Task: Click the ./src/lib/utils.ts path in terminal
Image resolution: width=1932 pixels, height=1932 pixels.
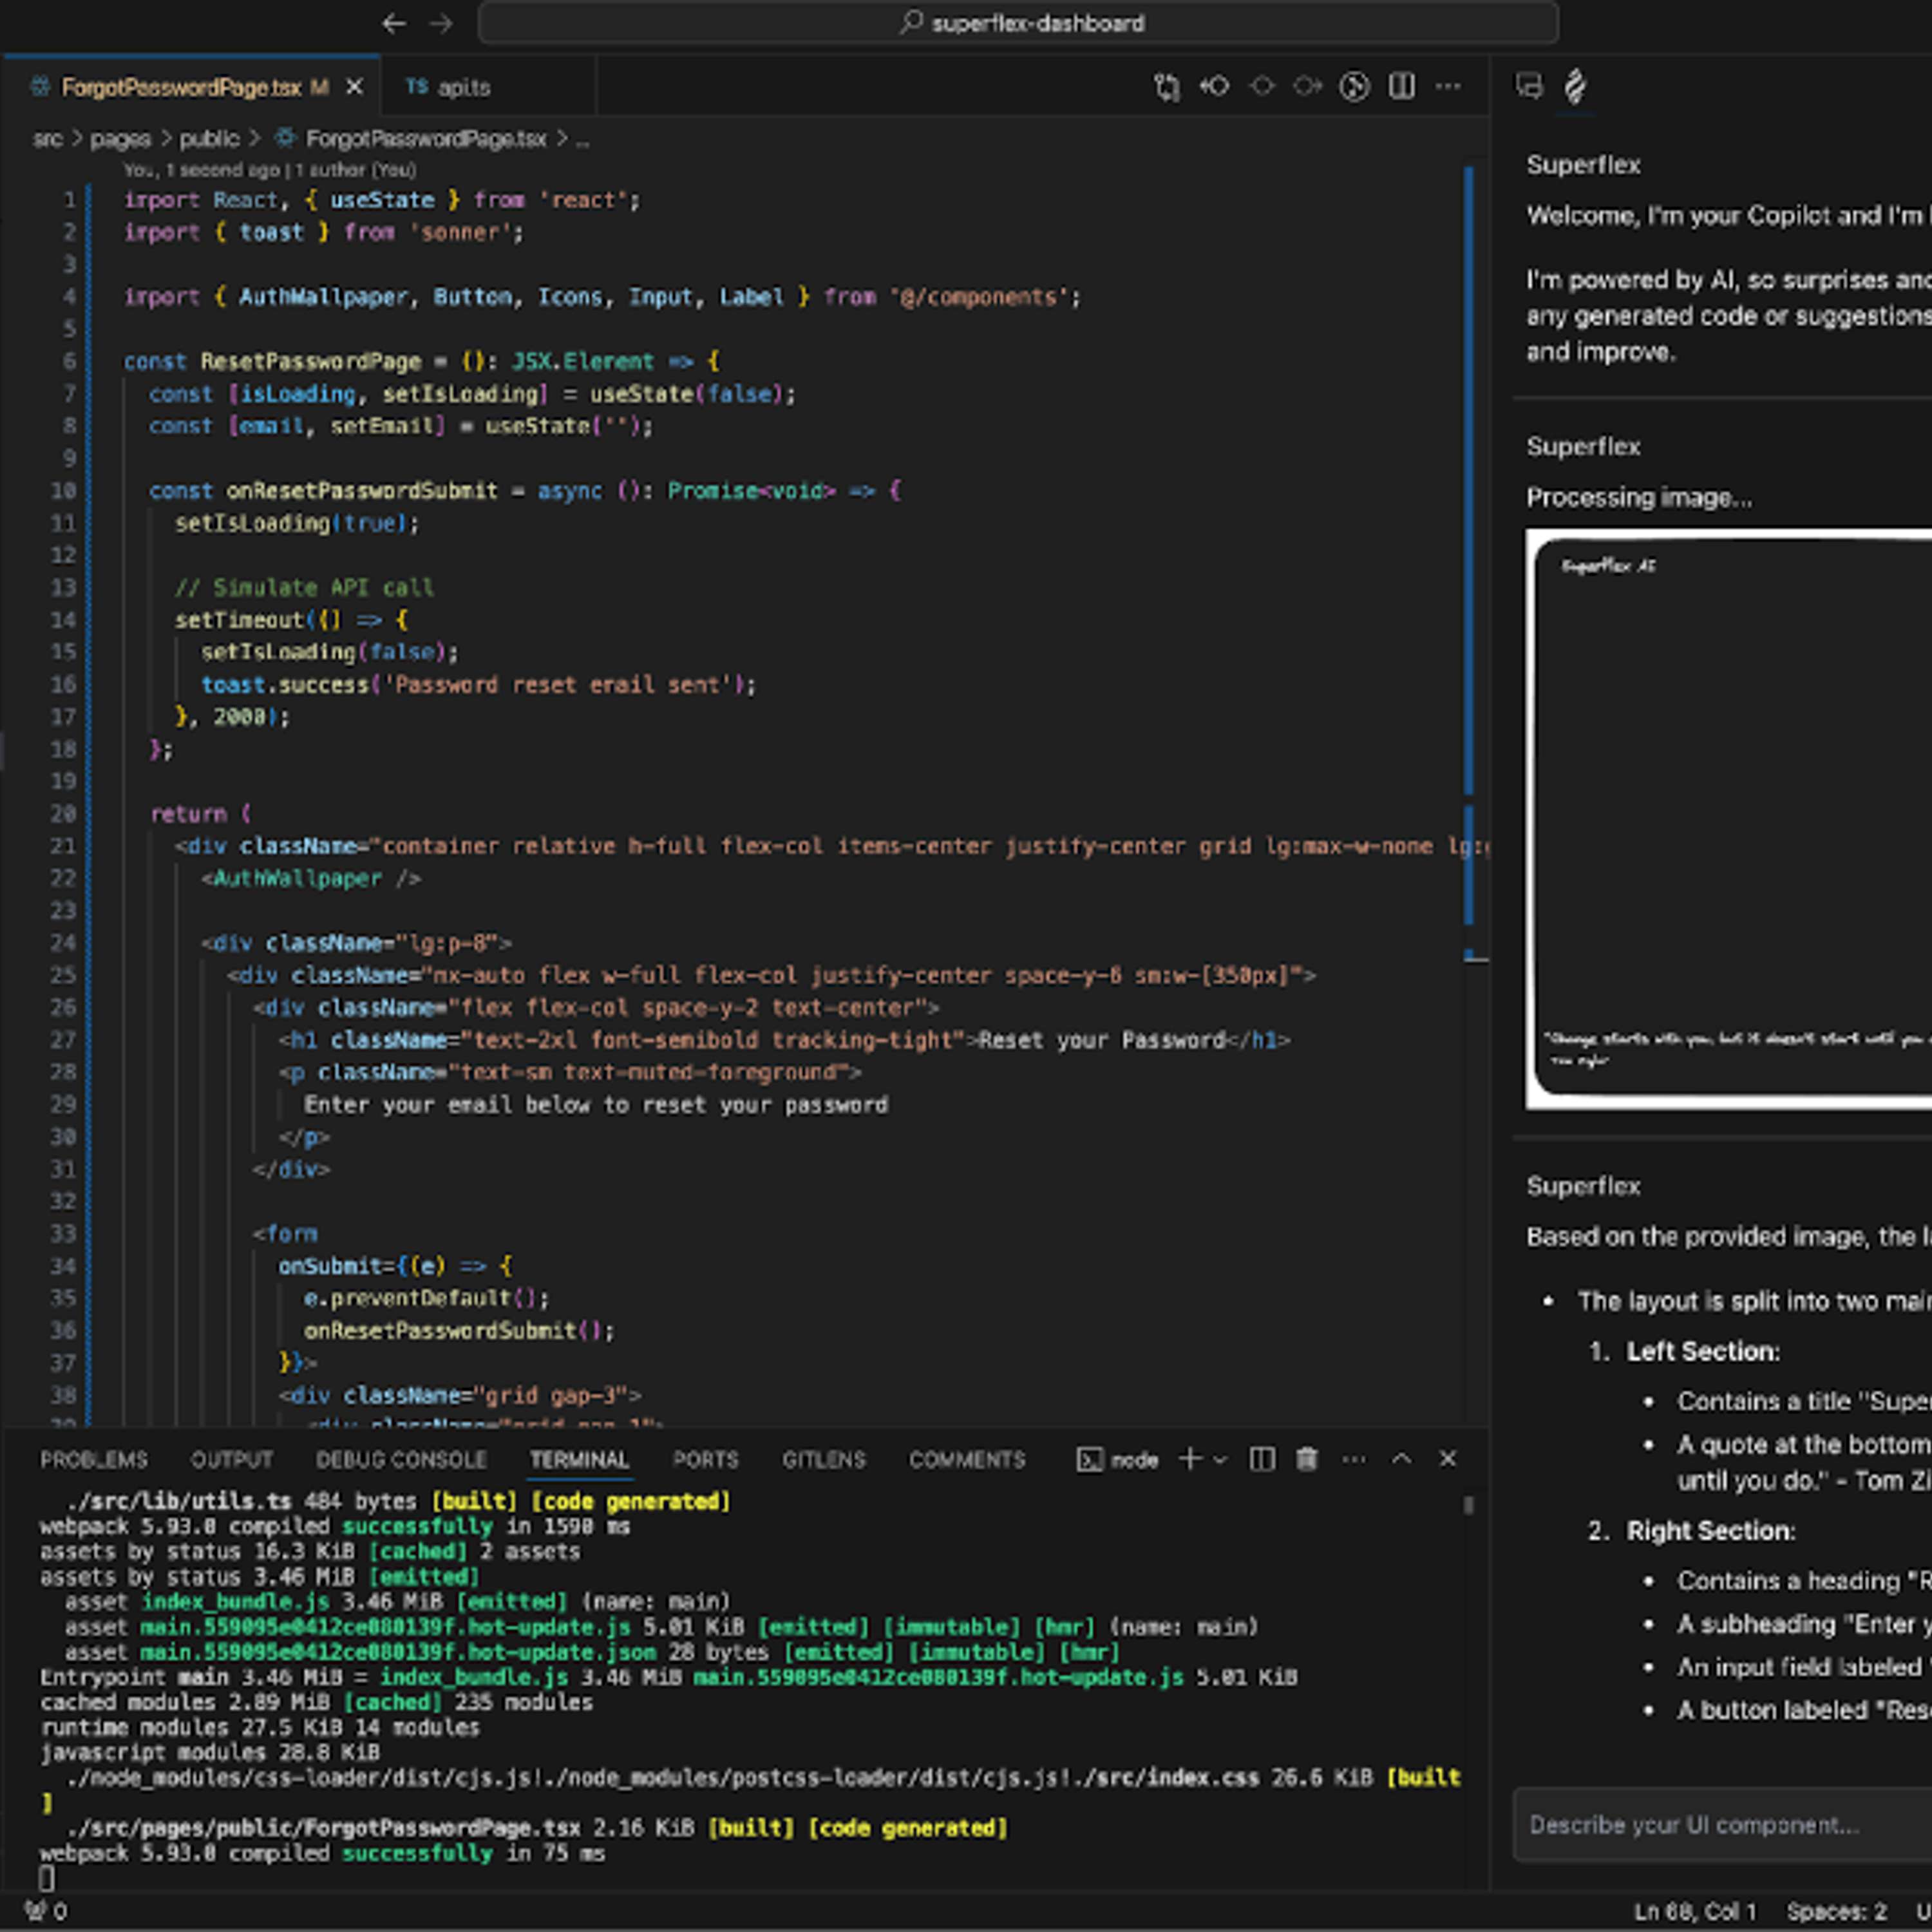Action: point(179,1501)
